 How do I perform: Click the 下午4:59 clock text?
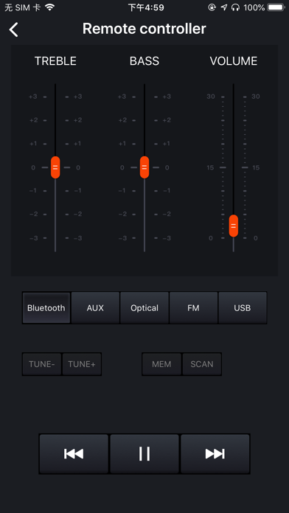146,7
